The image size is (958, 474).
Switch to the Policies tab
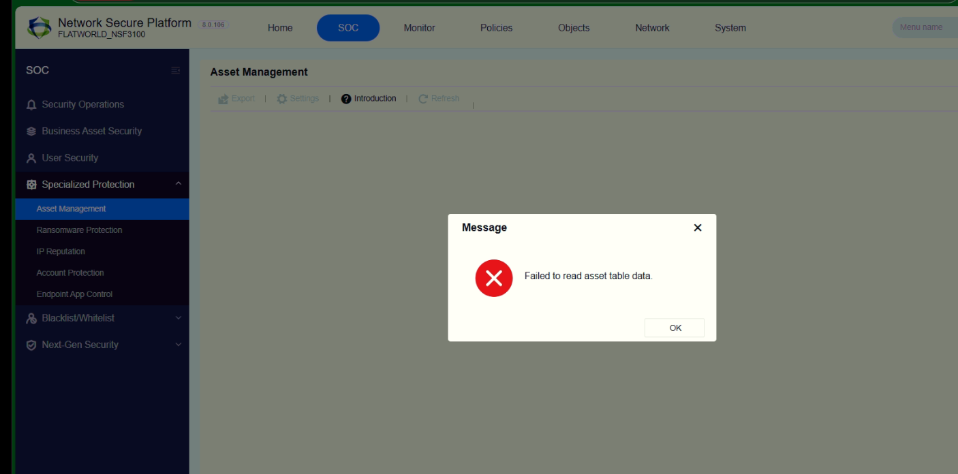496,28
